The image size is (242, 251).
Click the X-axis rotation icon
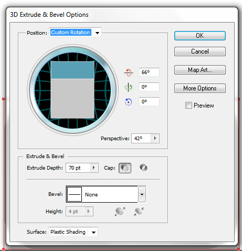[129, 72]
